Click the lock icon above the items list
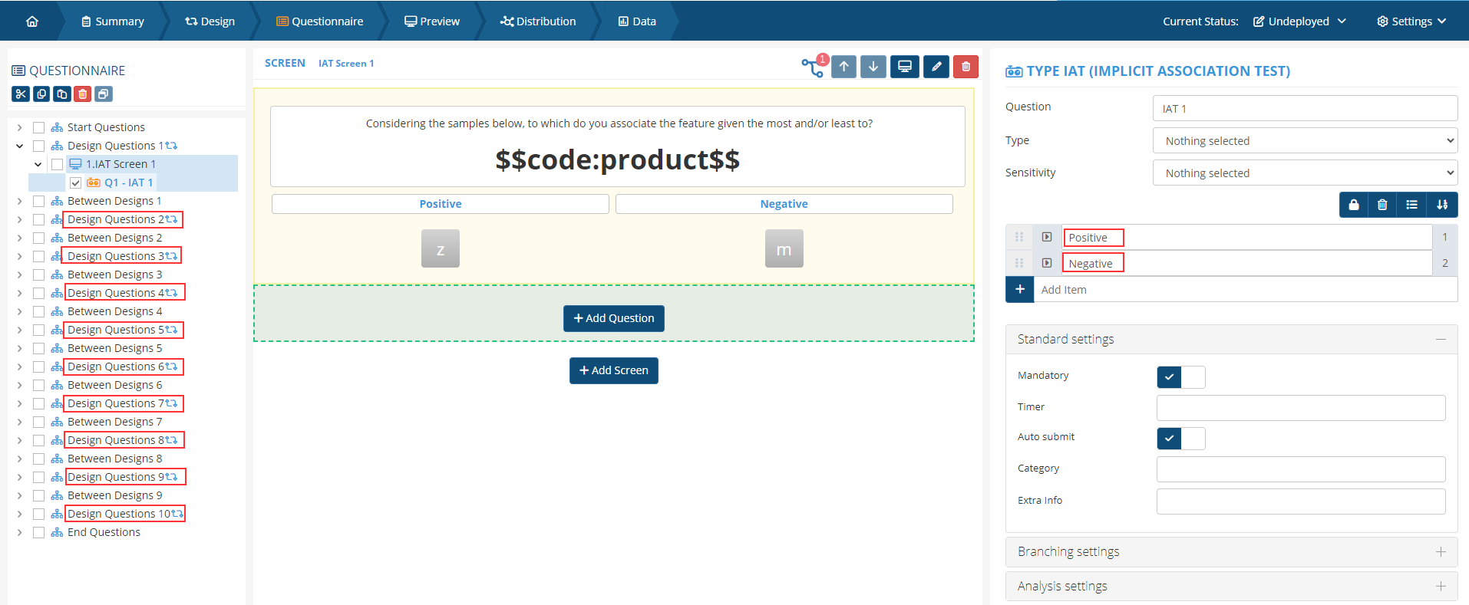Image resolution: width=1469 pixels, height=605 pixels. (1354, 205)
